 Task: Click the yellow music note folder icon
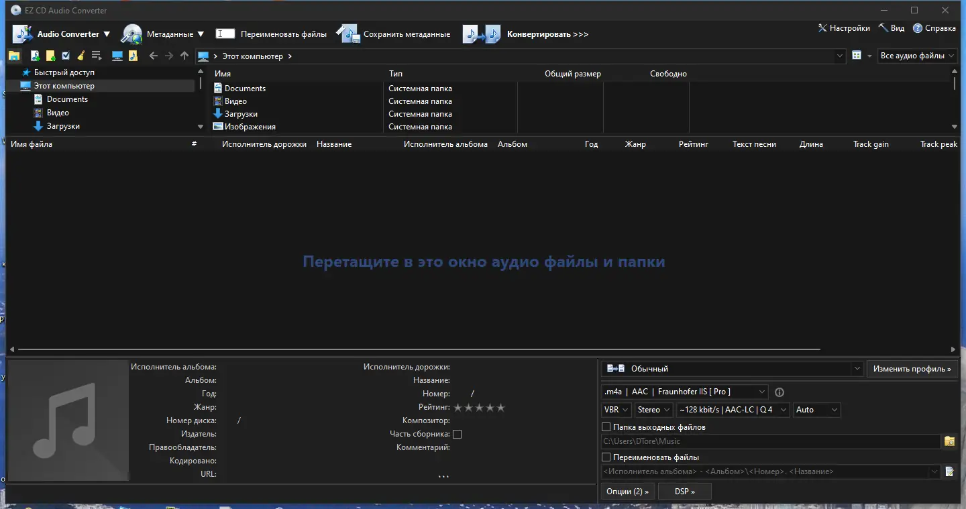133,56
